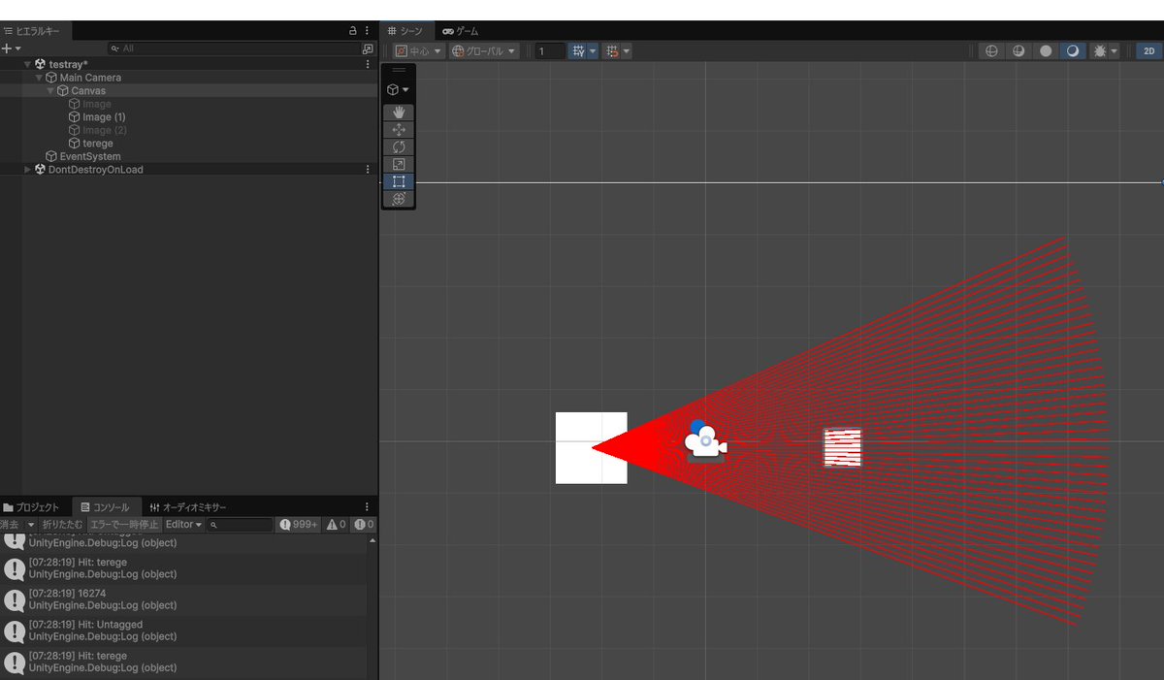Screen dimensions: 1164x680
Task: Open the tool overlay cube dropdown
Action: (398, 89)
